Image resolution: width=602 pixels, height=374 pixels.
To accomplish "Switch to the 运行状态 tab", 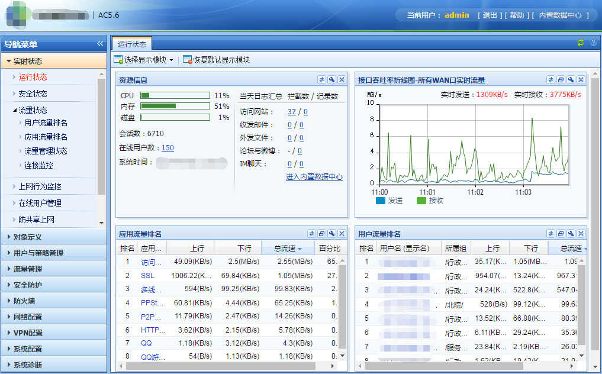I will [132, 44].
